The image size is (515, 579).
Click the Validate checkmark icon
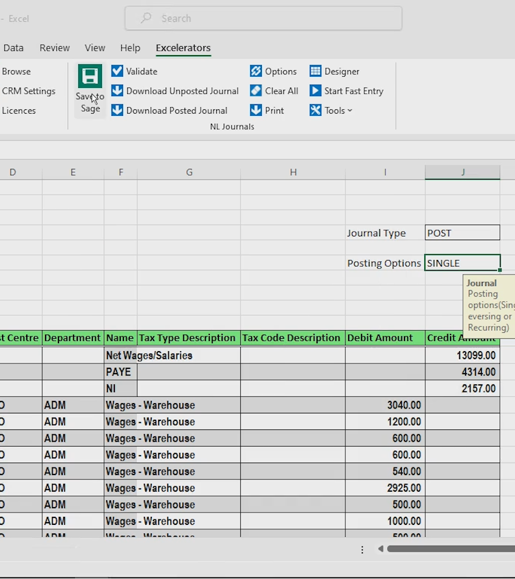(117, 71)
